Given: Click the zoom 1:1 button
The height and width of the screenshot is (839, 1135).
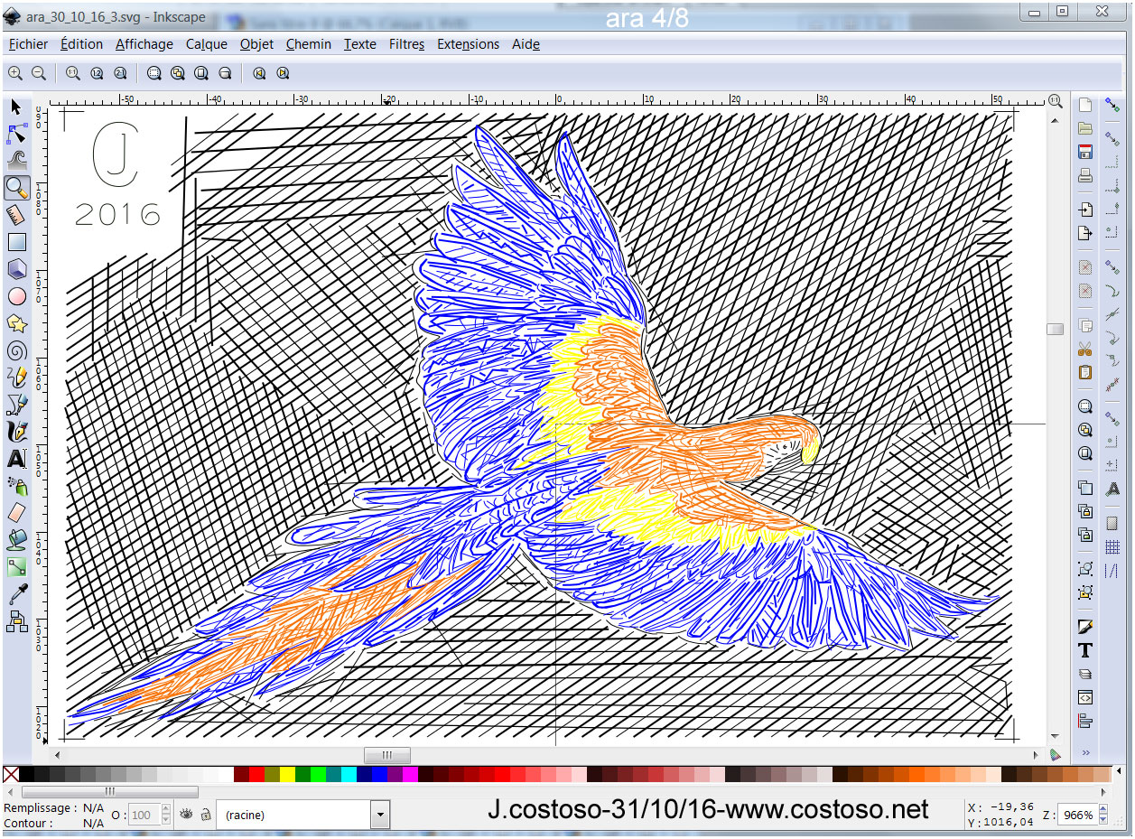Looking at the screenshot, I should (x=73, y=73).
